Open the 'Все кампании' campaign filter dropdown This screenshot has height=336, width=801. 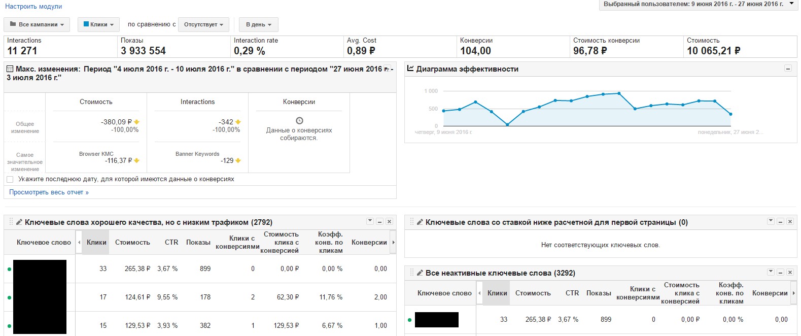tap(37, 24)
